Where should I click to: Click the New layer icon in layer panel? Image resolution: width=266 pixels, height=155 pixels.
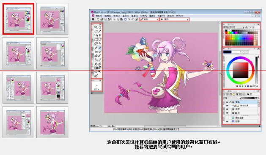tap(225, 94)
